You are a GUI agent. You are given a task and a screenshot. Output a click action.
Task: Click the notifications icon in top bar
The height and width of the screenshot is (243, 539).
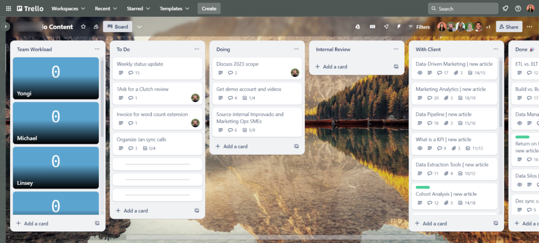505,8
